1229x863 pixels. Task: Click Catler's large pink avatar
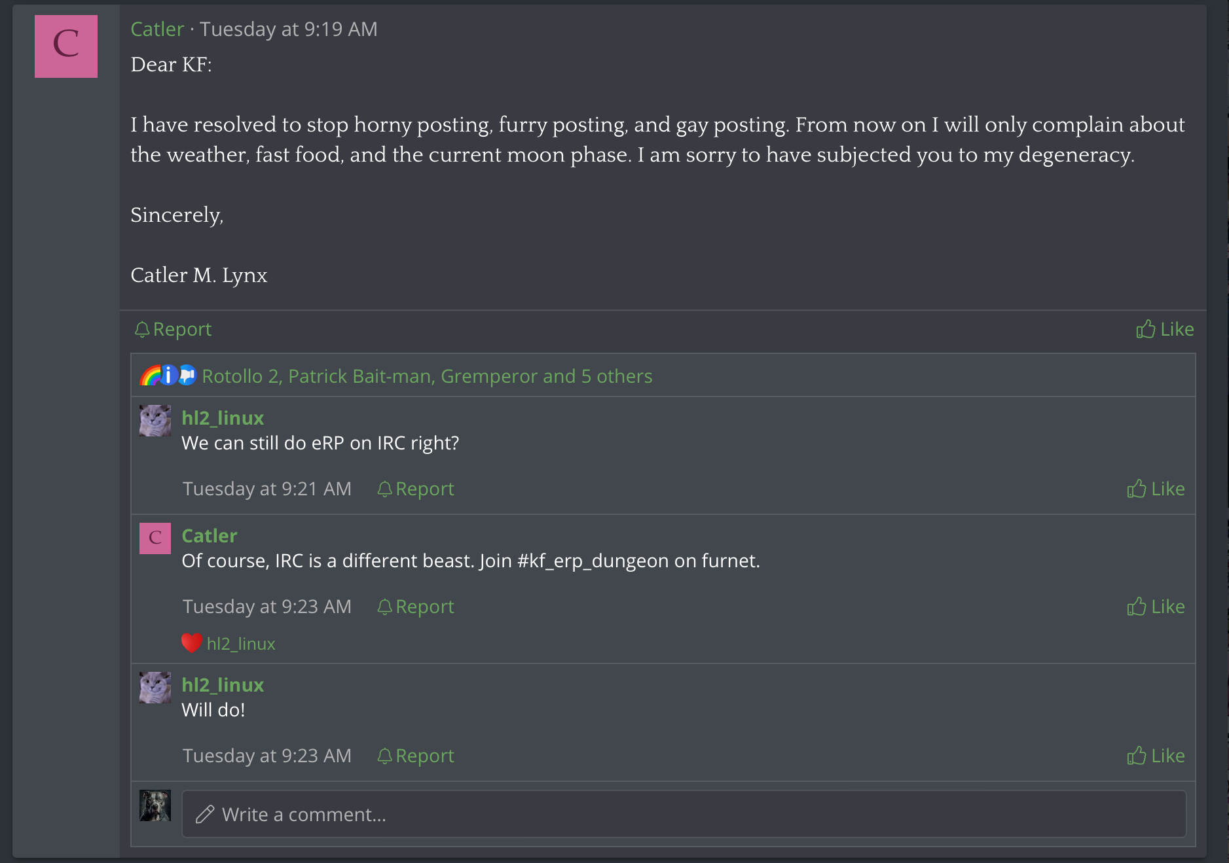[66, 46]
